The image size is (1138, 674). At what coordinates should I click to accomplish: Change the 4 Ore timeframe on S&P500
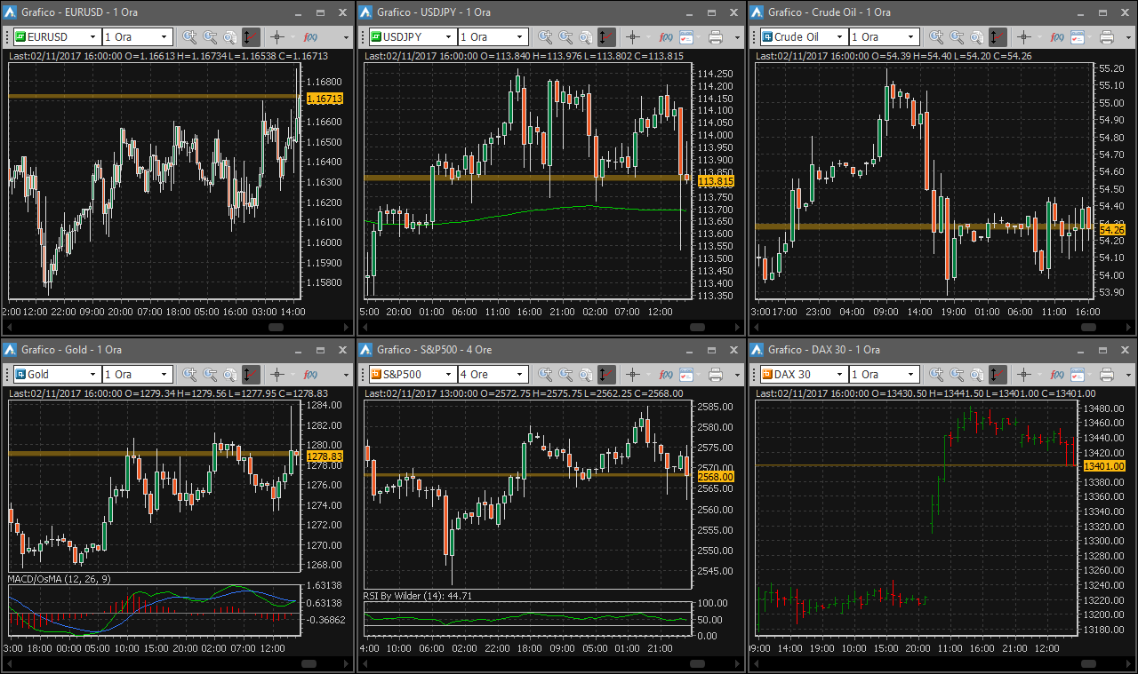[493, 375]
